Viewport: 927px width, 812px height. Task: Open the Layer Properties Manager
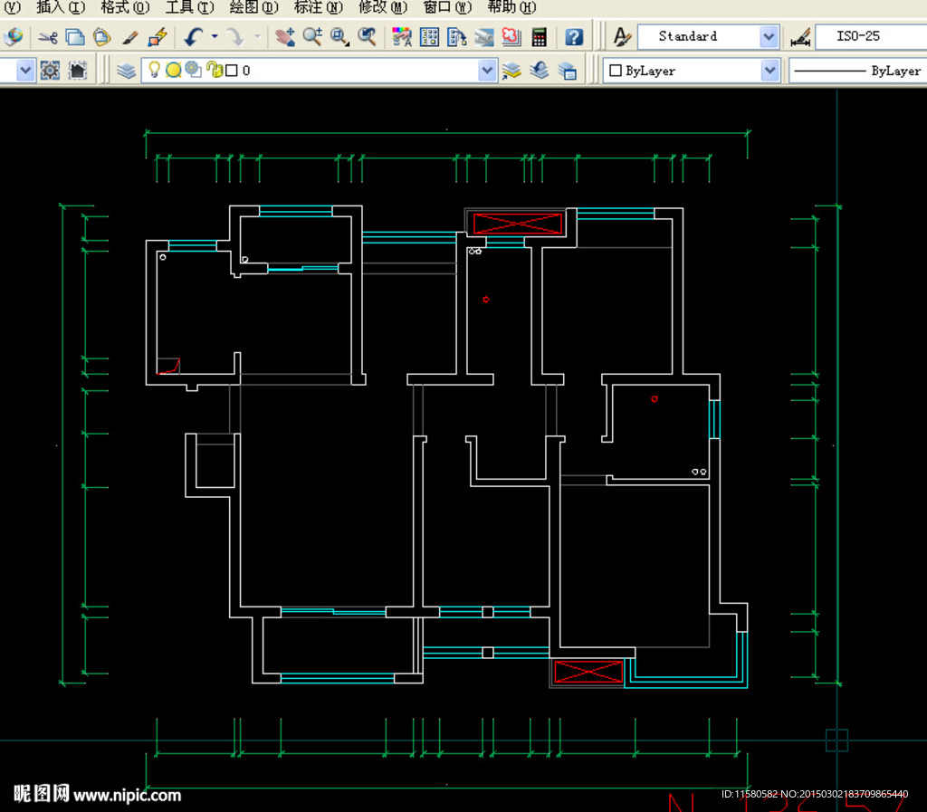(127, 71)
